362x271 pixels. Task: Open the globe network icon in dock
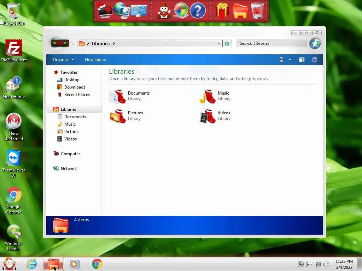(122, 10)
